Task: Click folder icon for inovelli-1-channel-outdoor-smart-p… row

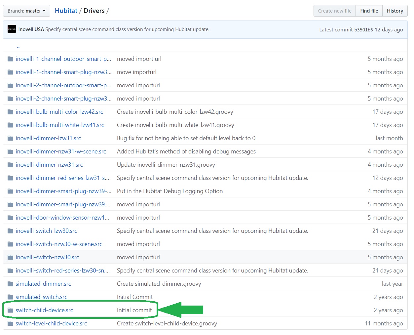Action: (x=10, y=59)
